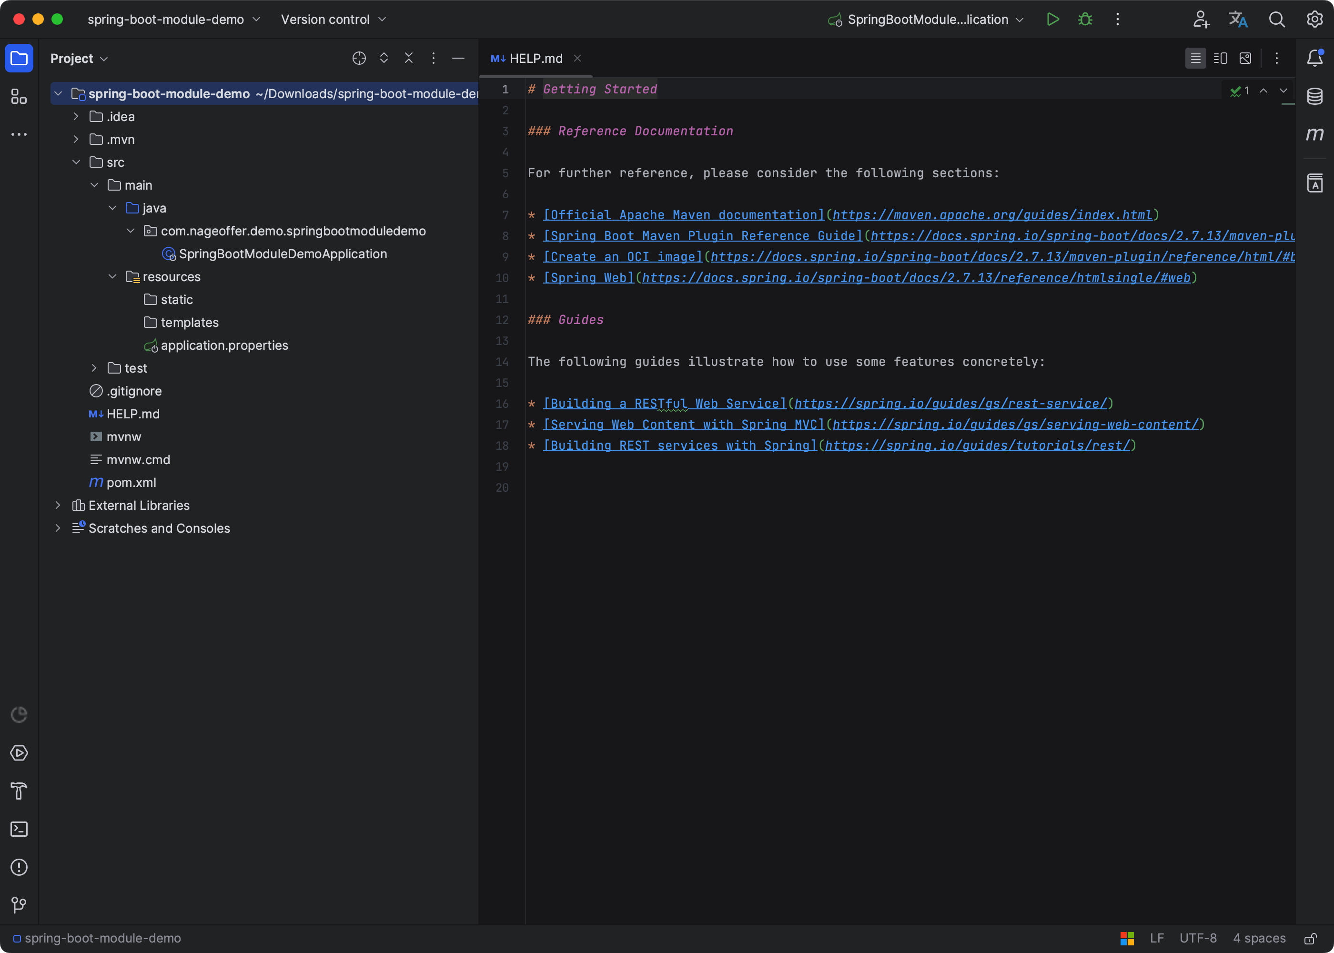The width and height of the screenshot is (1334, 953).
Task: Collapse the resources folder
Action: tap(112, 276)
